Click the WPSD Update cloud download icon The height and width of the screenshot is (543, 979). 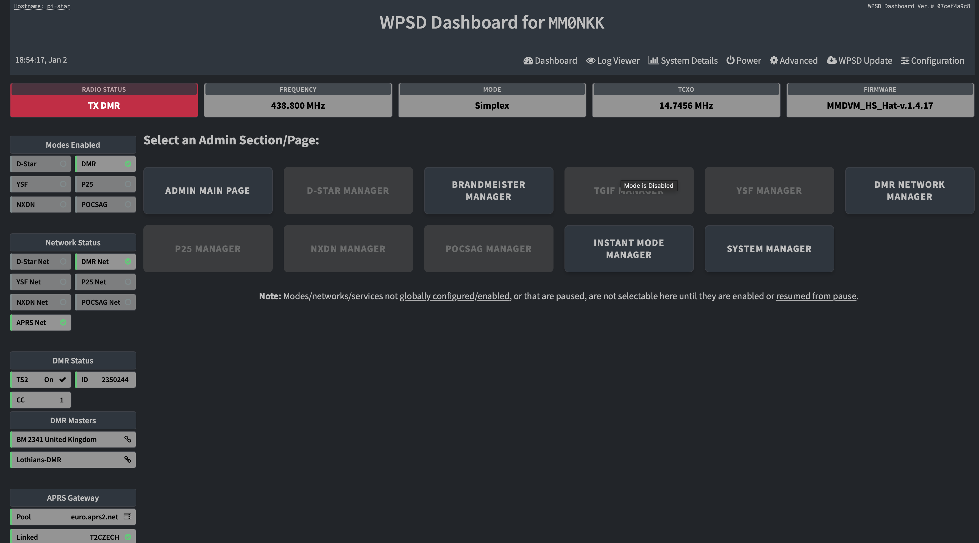[831, 60]
